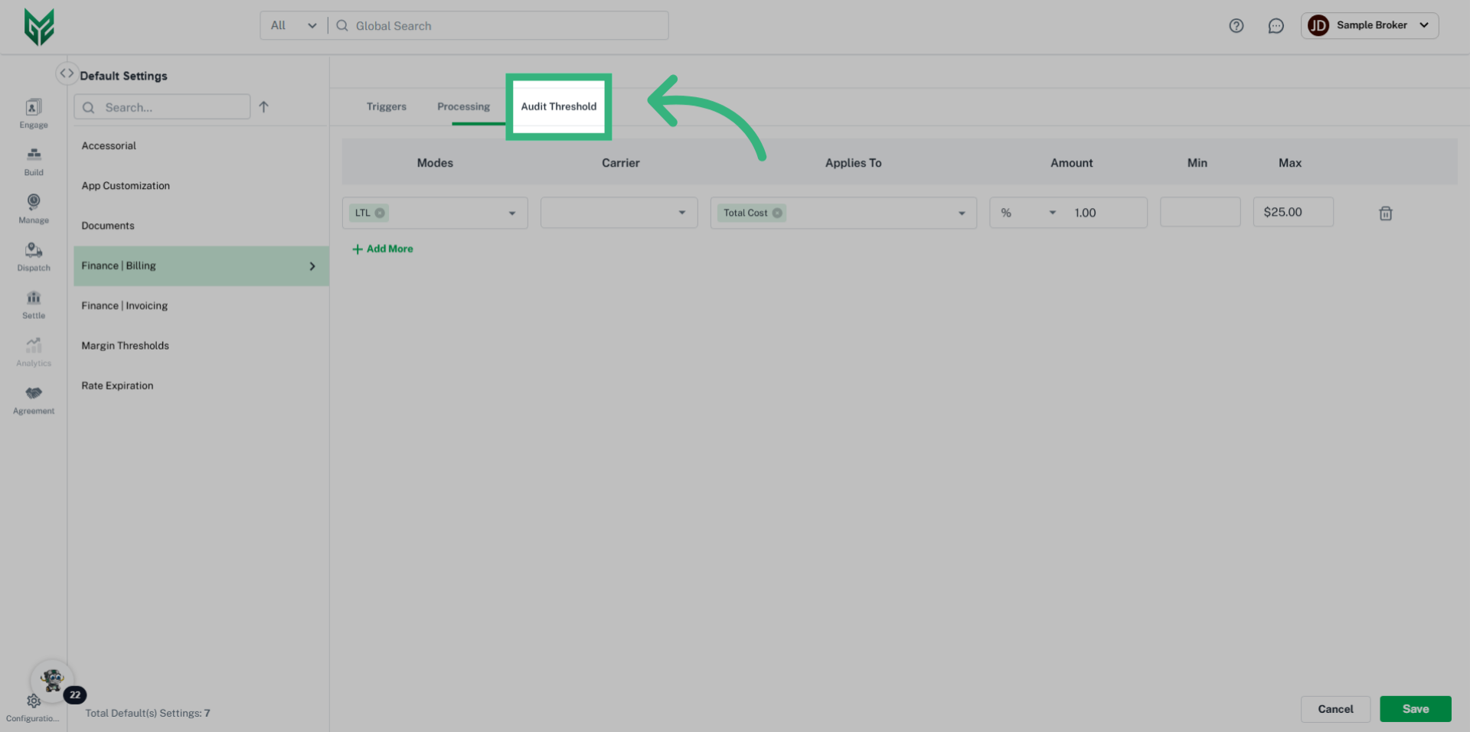Image resolution: width=1470 pixels, height=732 pixels.
Task: Switch to the Triggers tab
Action: [386, 106]
